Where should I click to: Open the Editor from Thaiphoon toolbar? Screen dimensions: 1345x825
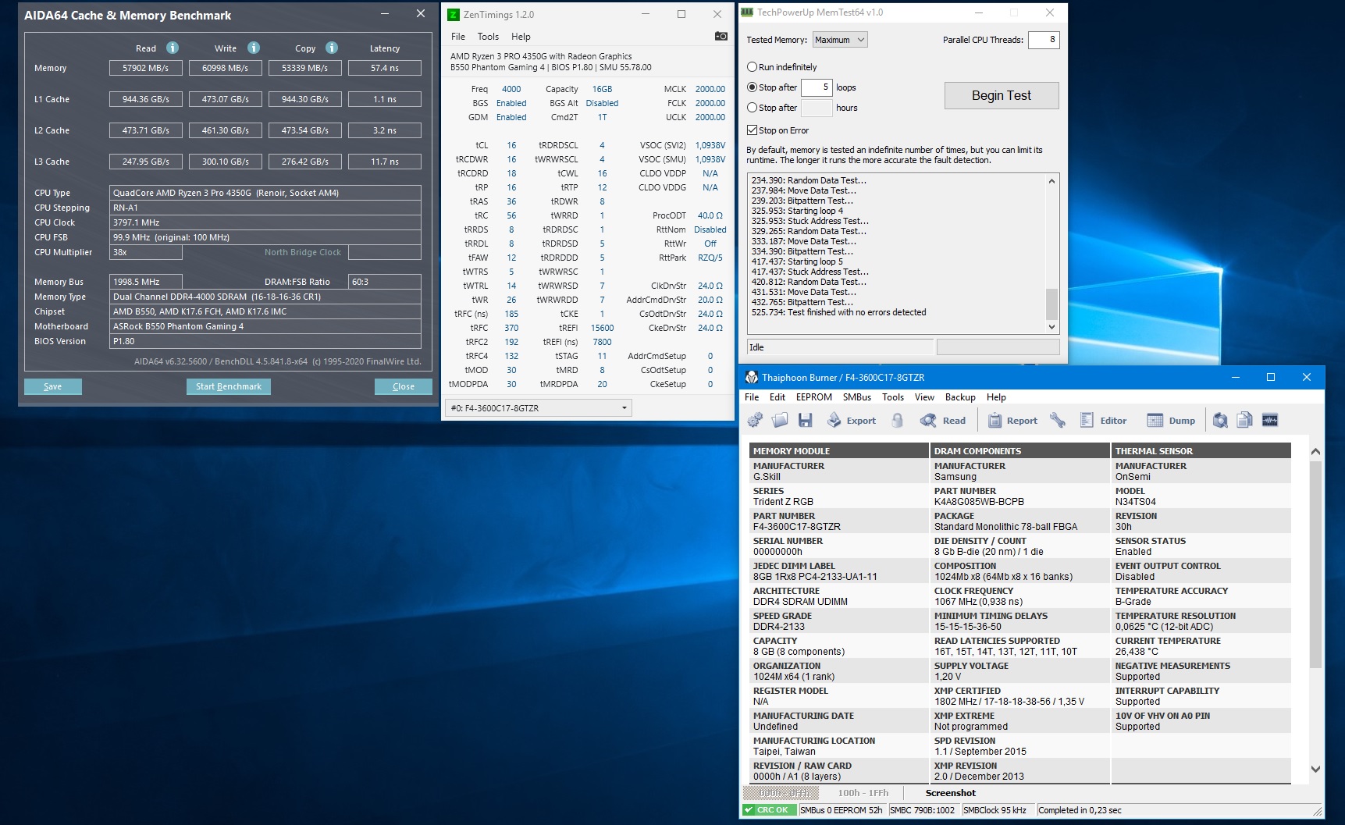[1103, 421]
